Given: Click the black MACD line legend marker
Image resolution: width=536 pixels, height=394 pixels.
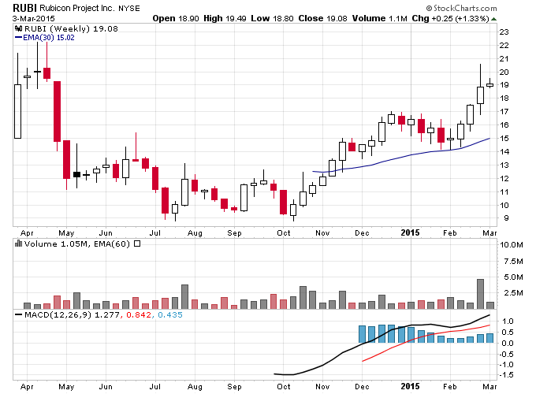Looking at the screenshot, I should 18,314.
